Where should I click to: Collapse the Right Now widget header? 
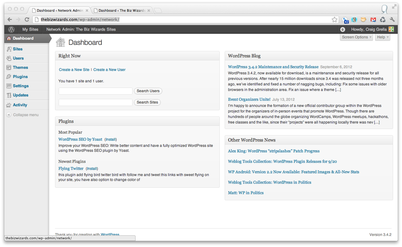(x=137, y=56)
